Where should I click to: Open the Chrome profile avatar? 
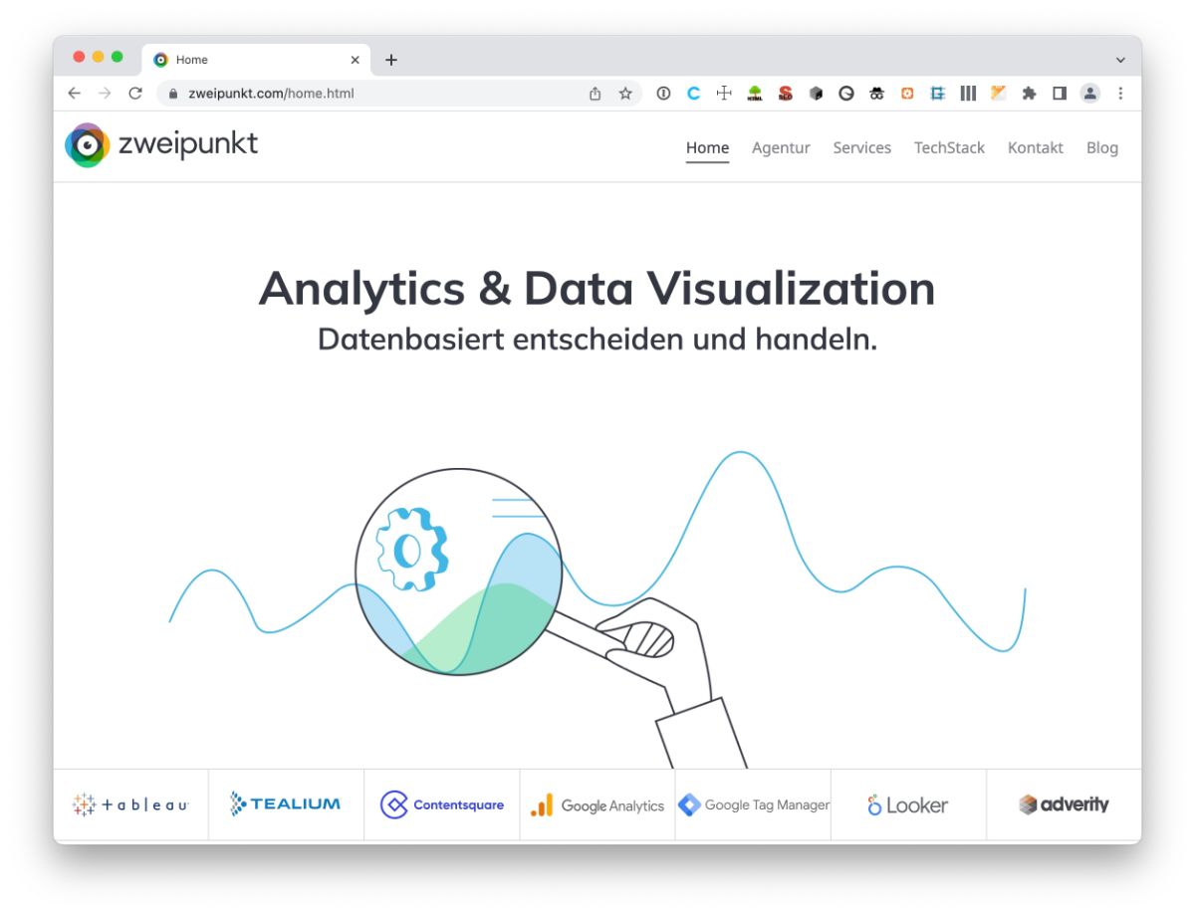tap(1090, 93)
